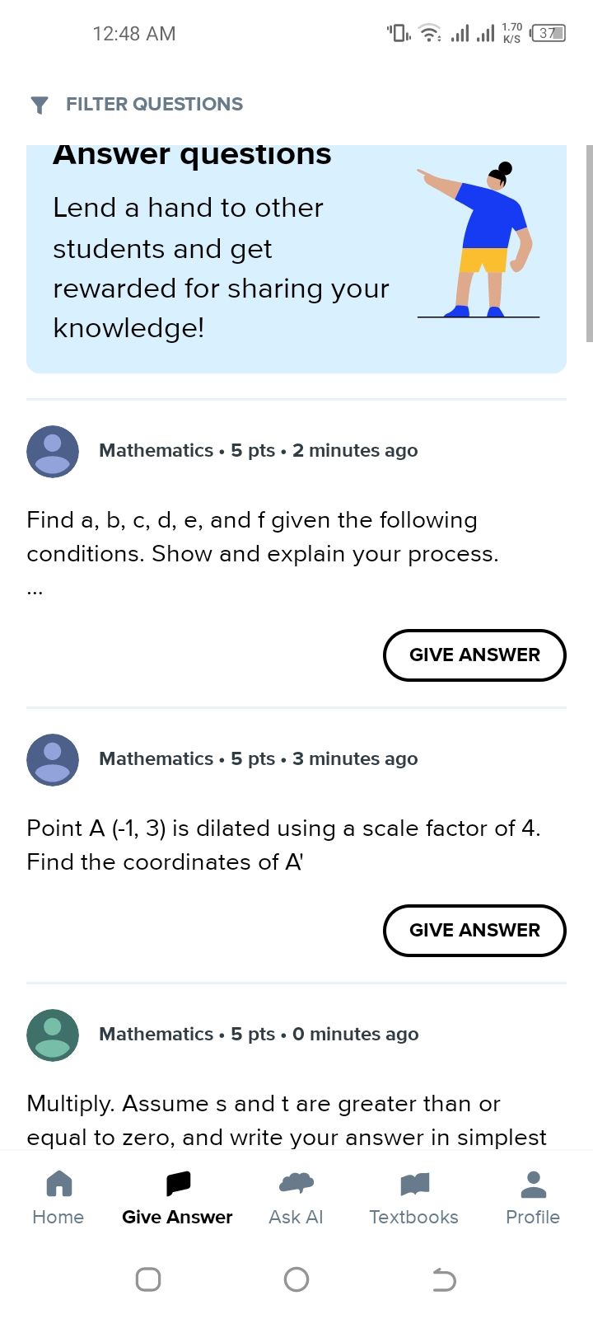
Task: Give answer to 'Find a, b, c' question
Action: tap(474, 655)
